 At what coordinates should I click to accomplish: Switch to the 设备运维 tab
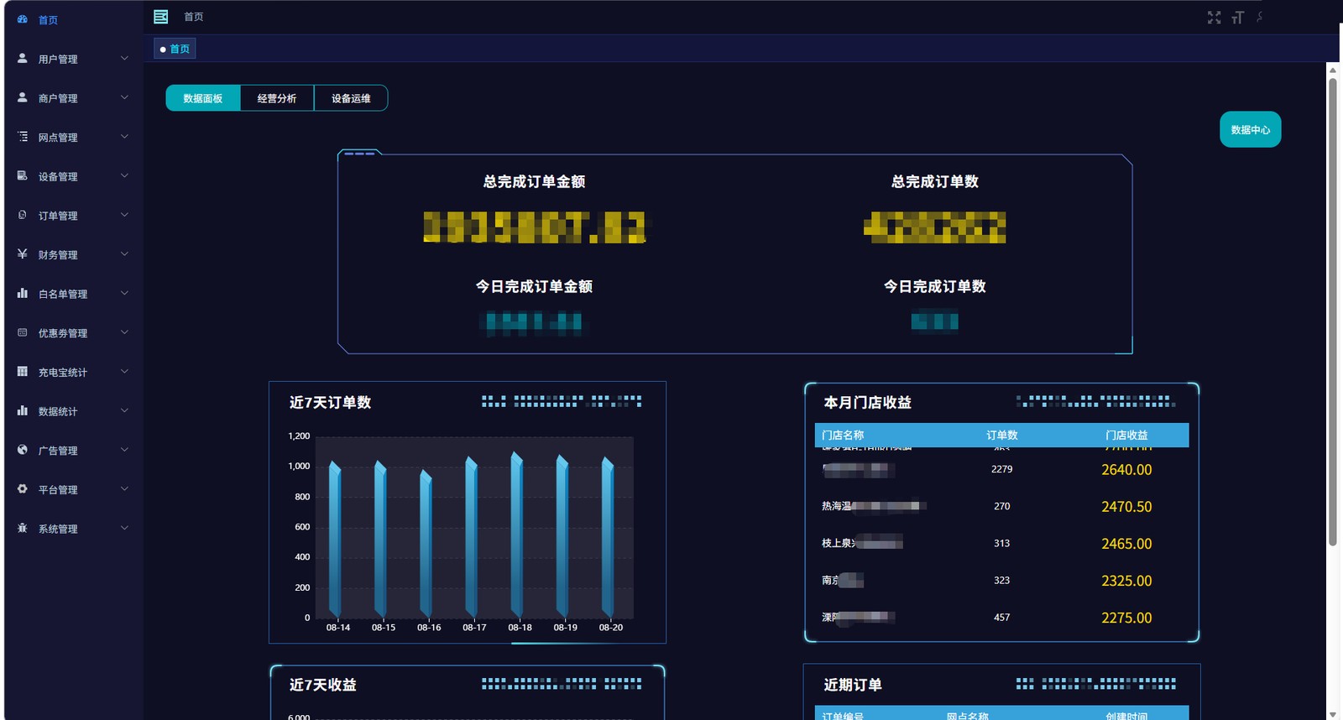coord(351,98)
